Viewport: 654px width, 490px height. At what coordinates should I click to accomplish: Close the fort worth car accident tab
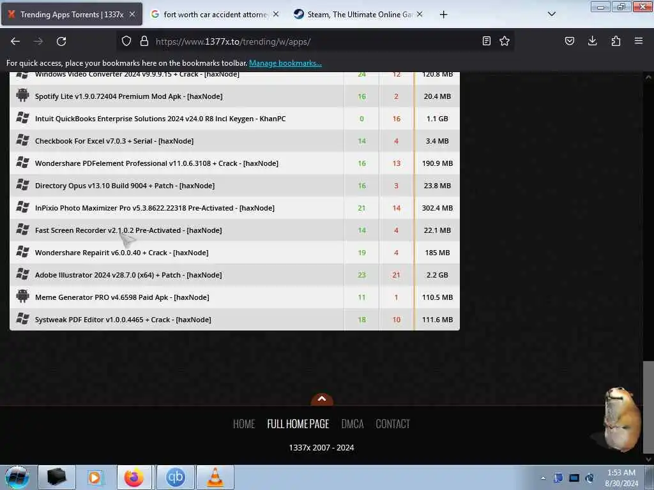[x=276, y=14]
